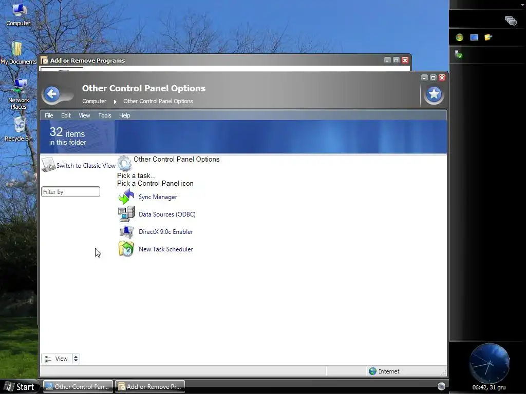Image resolution: width=526 pixels, height=394 pixels.
Task: Click the New Task Scheduler link text
Action: point(166,249)
